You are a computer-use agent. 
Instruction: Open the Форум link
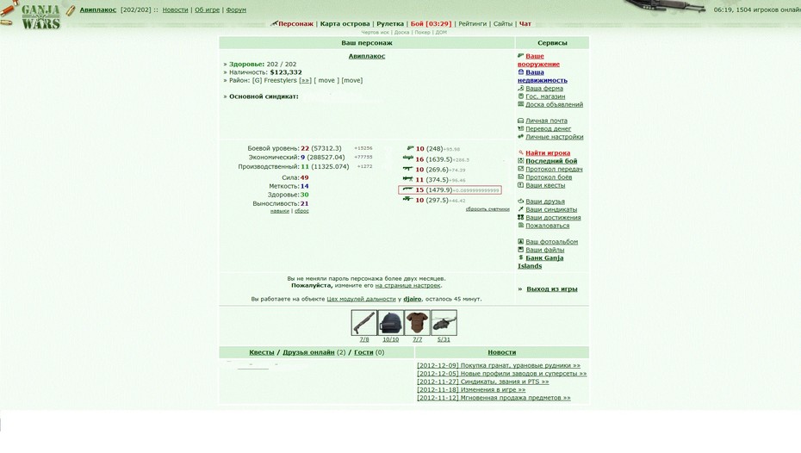(236, 9)
